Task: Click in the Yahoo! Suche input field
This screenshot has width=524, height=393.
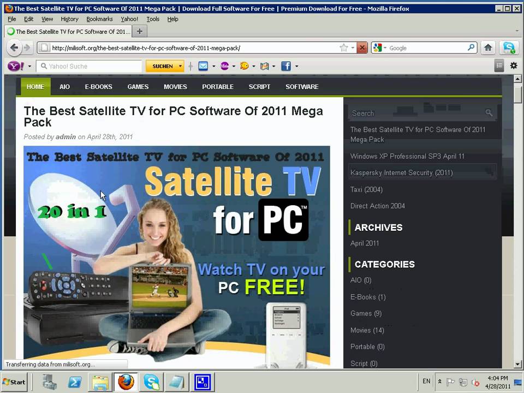Action: (x=89, y=66)
